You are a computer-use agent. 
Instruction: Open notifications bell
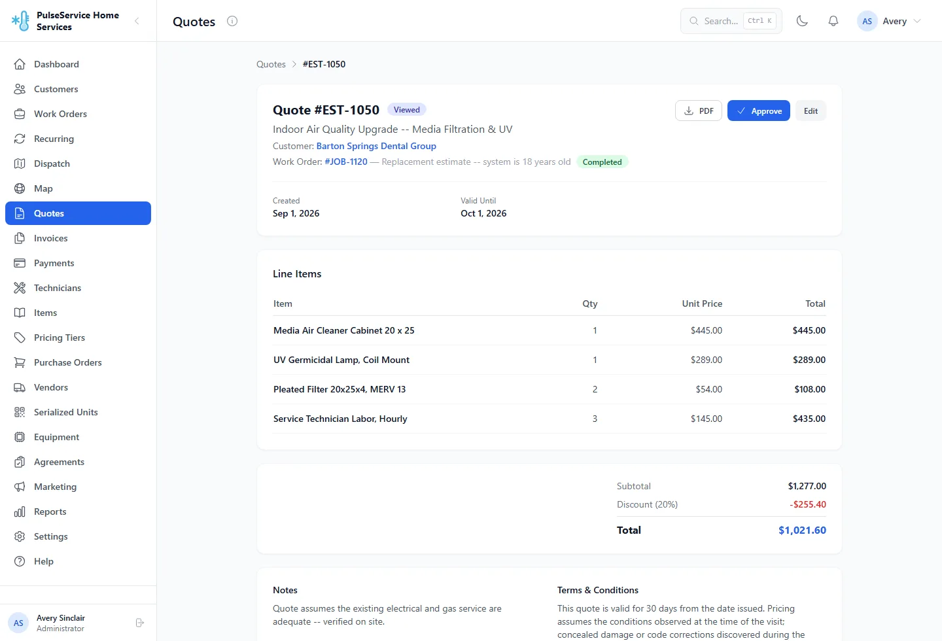coord(833,21)
